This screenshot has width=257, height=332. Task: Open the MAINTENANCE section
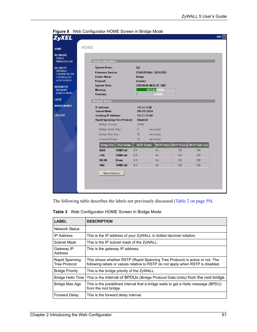tap(63, 106)
